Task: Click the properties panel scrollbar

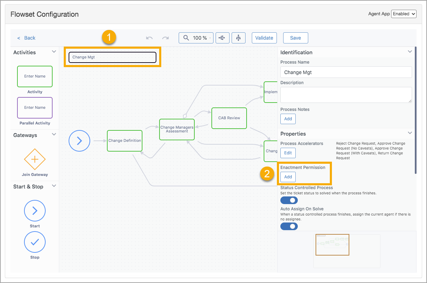Action: [x=416, y=110]
